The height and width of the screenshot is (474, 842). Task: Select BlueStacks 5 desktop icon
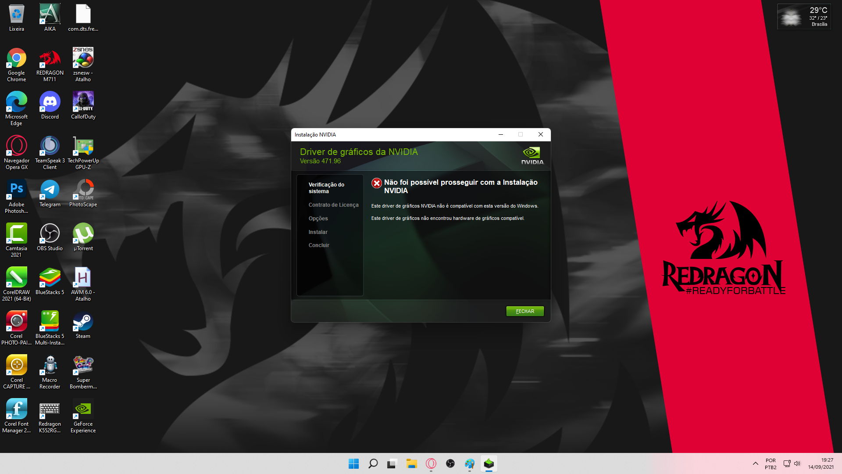coord(50,281)
